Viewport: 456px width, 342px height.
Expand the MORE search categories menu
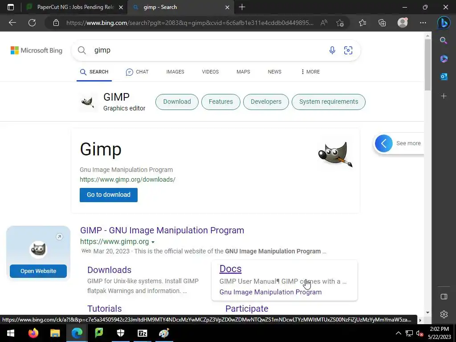310,72
